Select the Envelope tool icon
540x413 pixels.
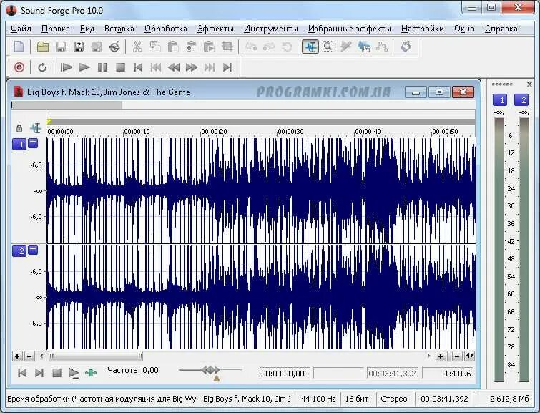click(x=382, y=47)
